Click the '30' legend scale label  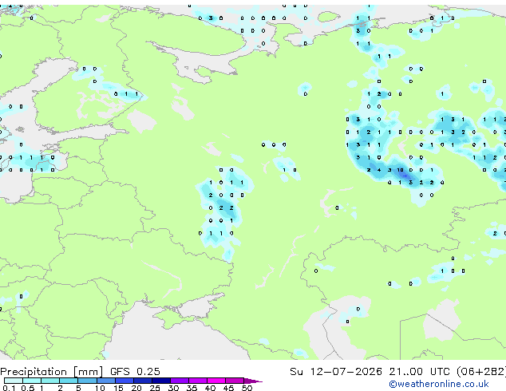pyautogui.click(x=173, y=388)
